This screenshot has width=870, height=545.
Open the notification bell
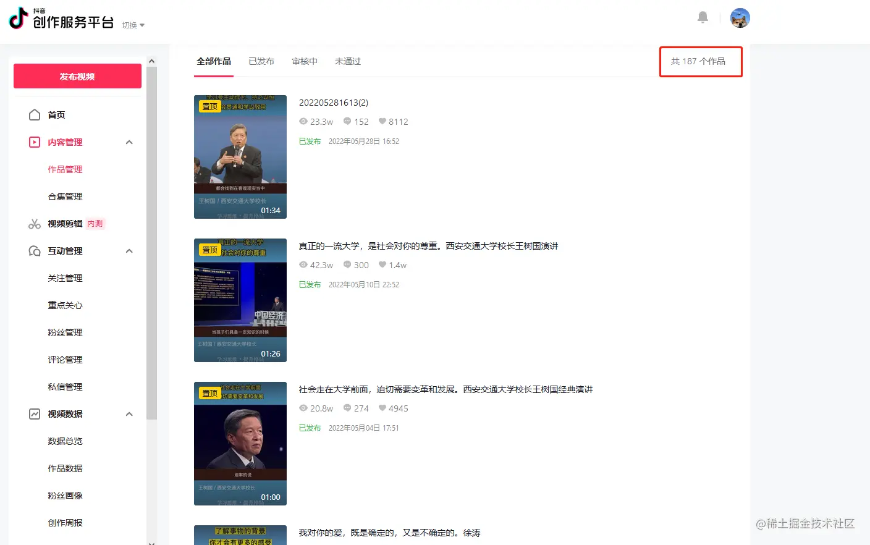point(703,17)
